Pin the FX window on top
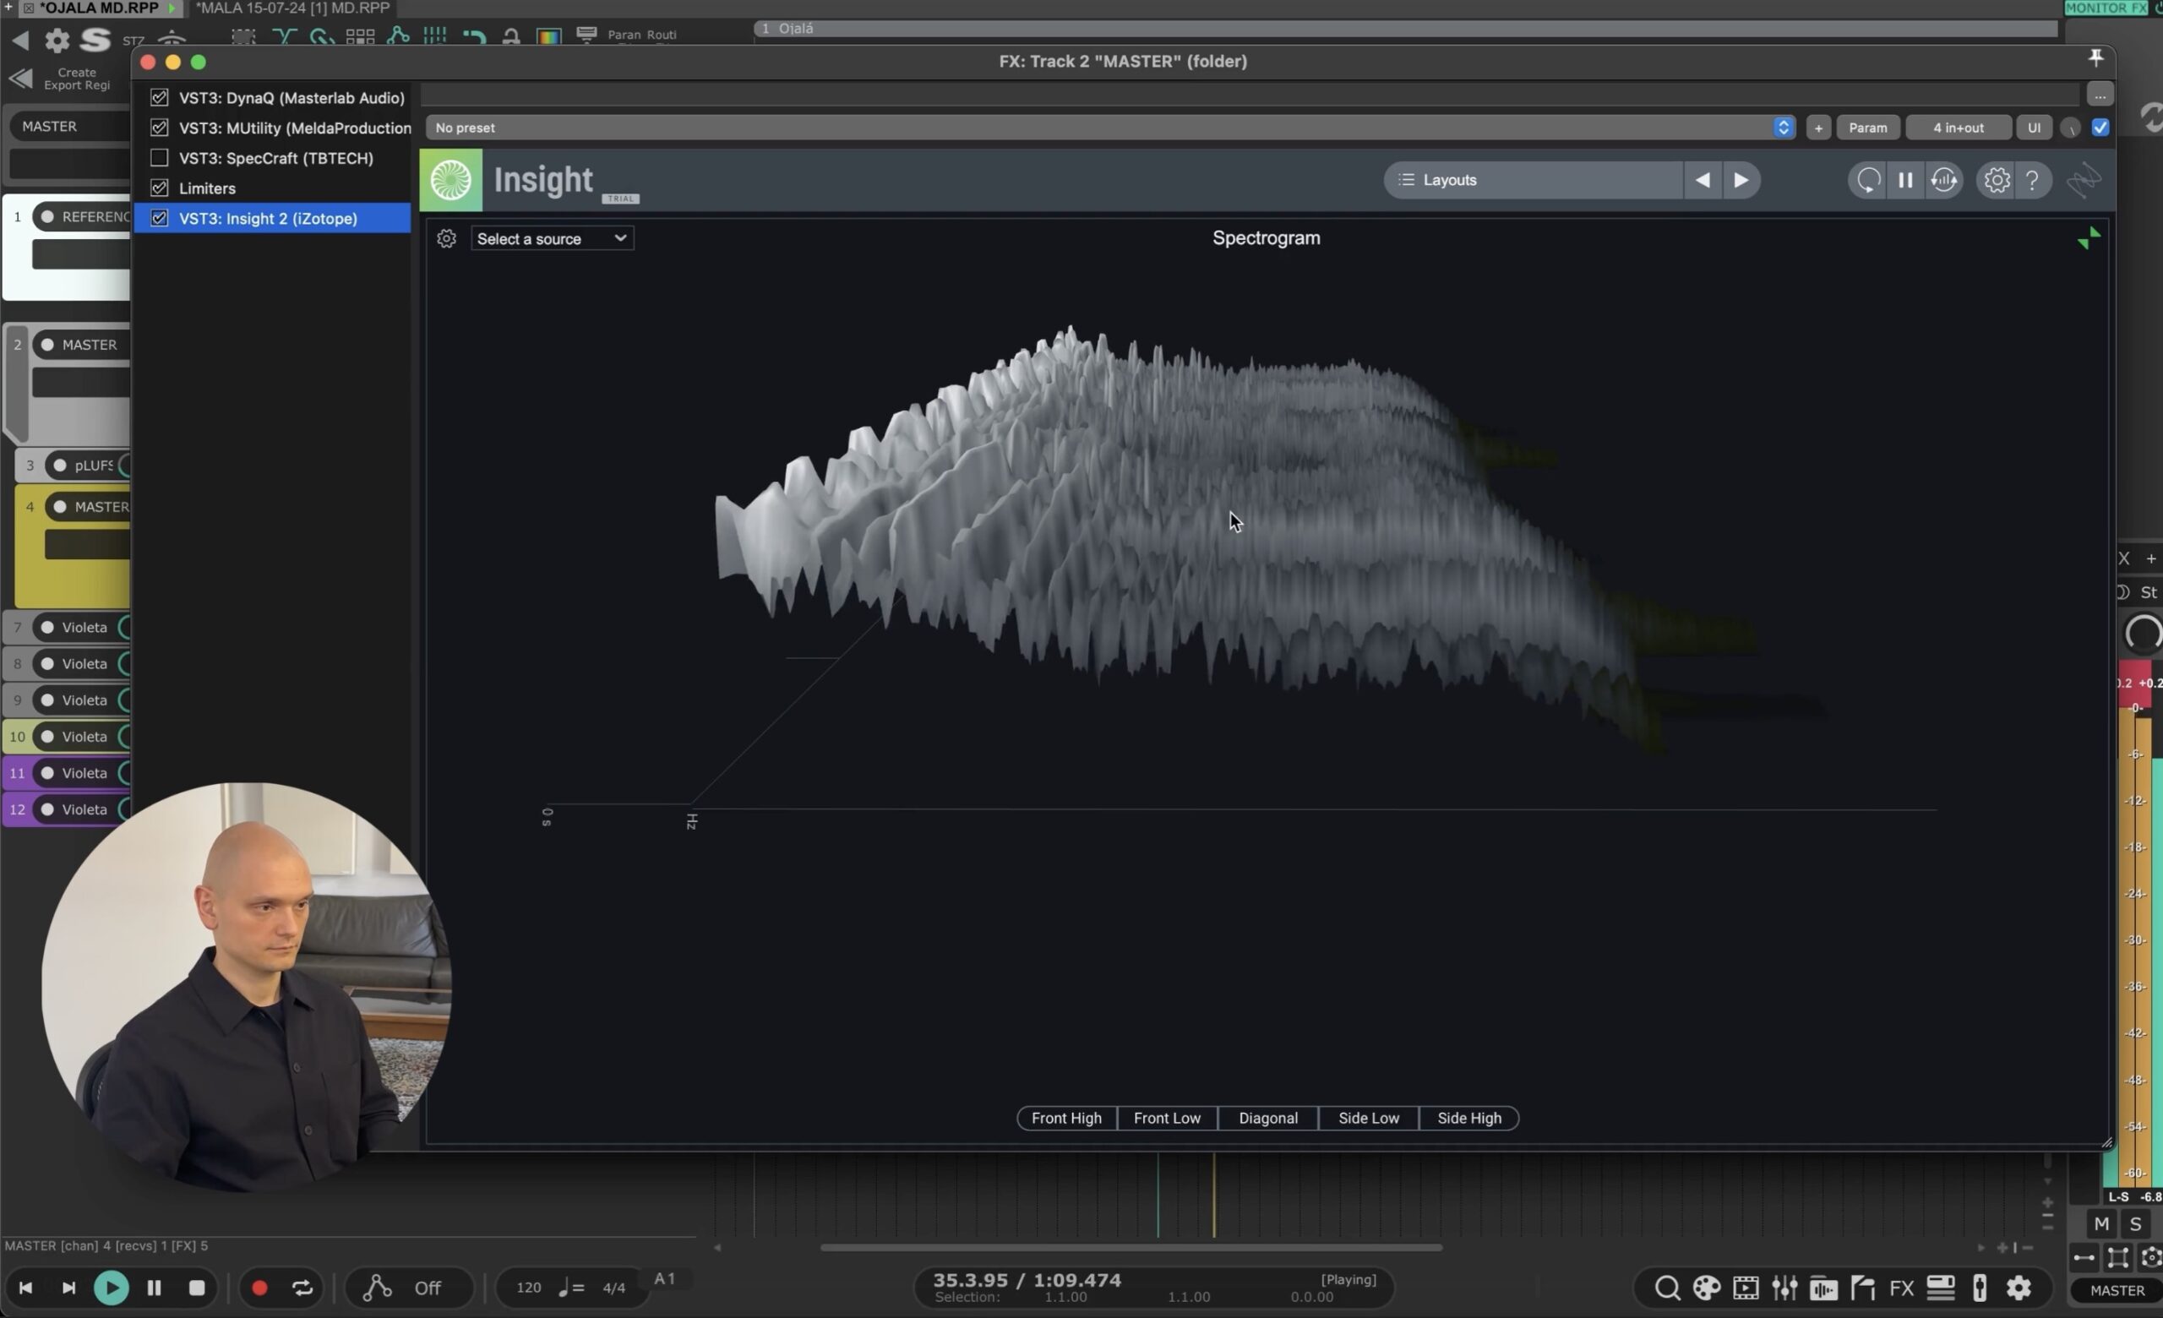The image size is (2163, 1318). click(2095, 58)
